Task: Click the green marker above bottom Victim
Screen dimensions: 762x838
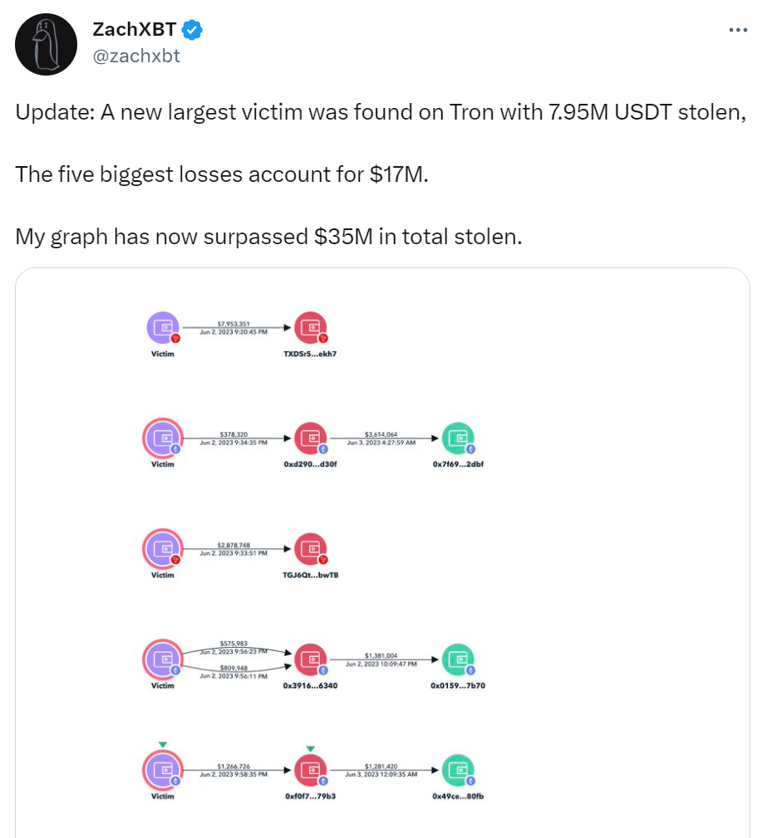Action: click(163, 744)
